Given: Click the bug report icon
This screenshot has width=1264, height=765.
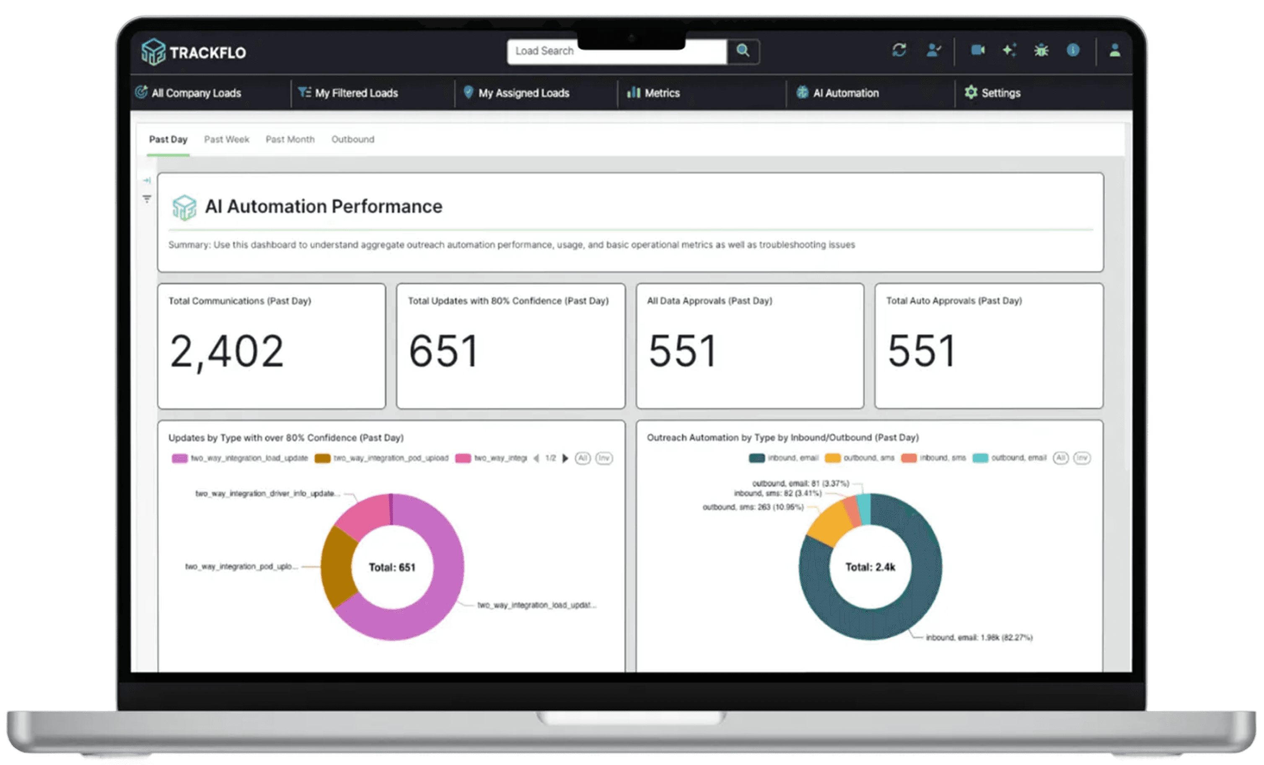Looking at the screenshot, I should 1041,50.
